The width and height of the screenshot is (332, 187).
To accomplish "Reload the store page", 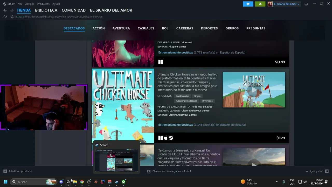I will (x=5, y=17).
